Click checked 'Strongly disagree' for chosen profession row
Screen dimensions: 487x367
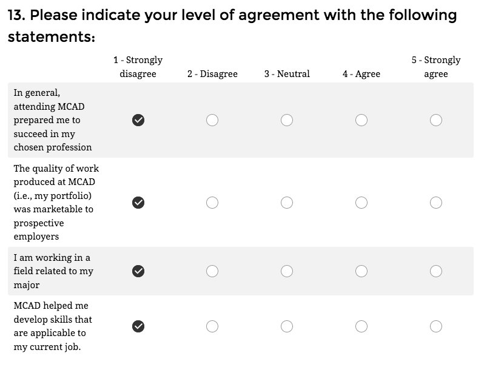click(x=138, y=120)
